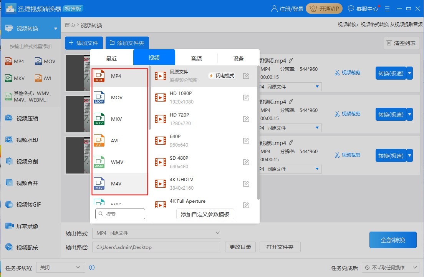Viewport: 424px width, 277px height.
Task: Expand the 任务完成后 action dropdown
Action: pyautogui.click(x=390, y=267)
